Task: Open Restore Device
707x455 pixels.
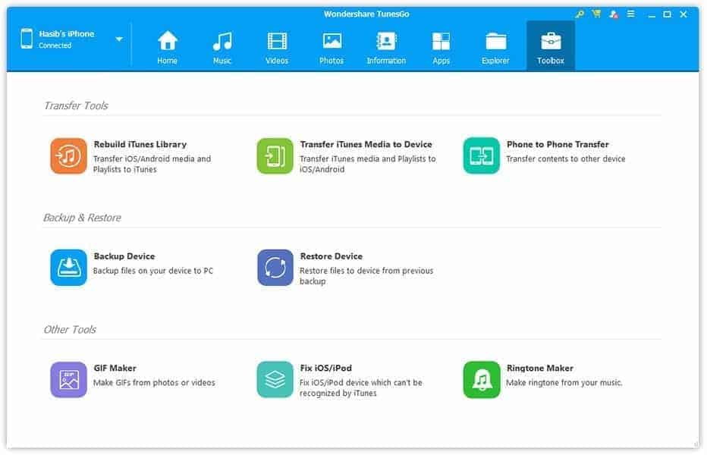Action: click(275, 267)
